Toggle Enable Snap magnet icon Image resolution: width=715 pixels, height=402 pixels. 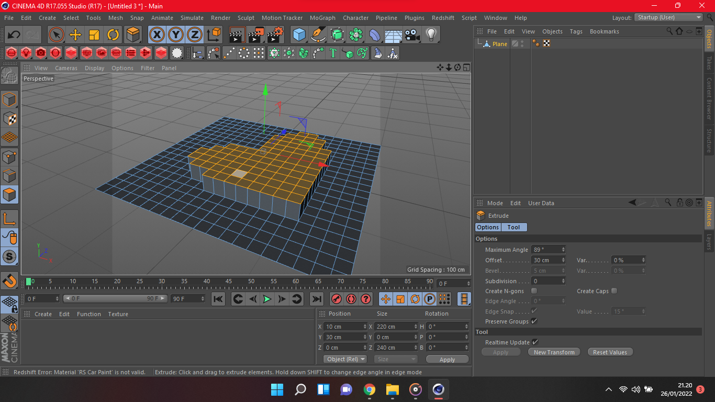[x=9, y=281]
